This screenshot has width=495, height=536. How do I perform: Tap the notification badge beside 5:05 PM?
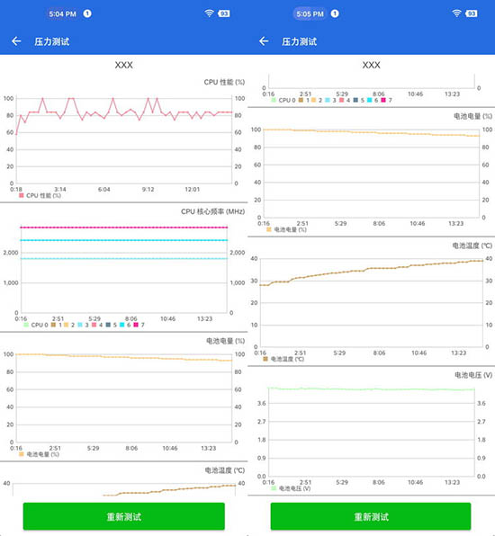(335, 13)
